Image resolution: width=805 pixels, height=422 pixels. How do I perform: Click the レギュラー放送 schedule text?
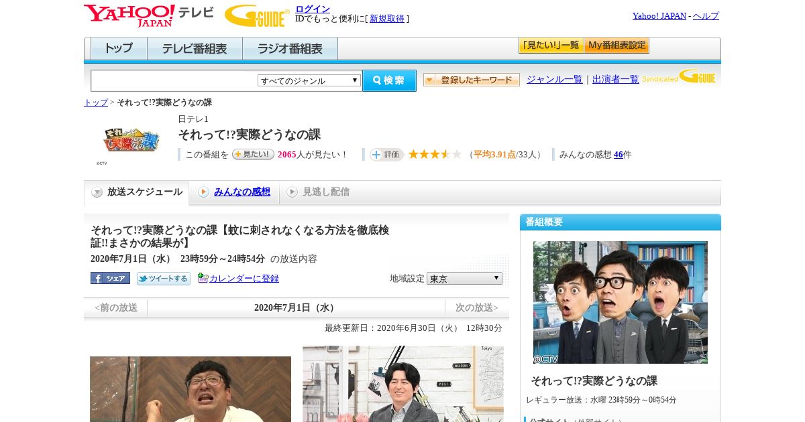click(601, 400)
